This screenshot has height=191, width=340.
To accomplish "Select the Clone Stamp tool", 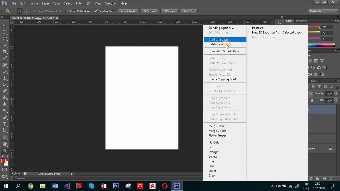I will pos(5,78).
